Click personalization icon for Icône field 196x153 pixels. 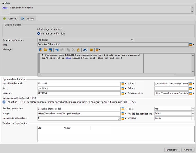(191, 84)
